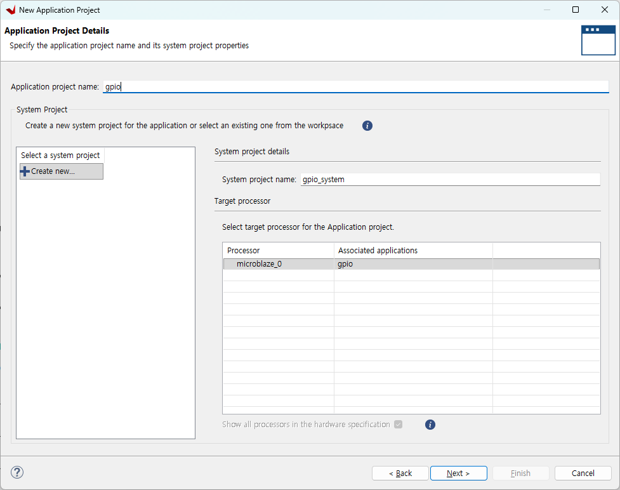Minimize the New Application Project window
The height and width of the screenshot is (490, 620).
tap(546, 10)
